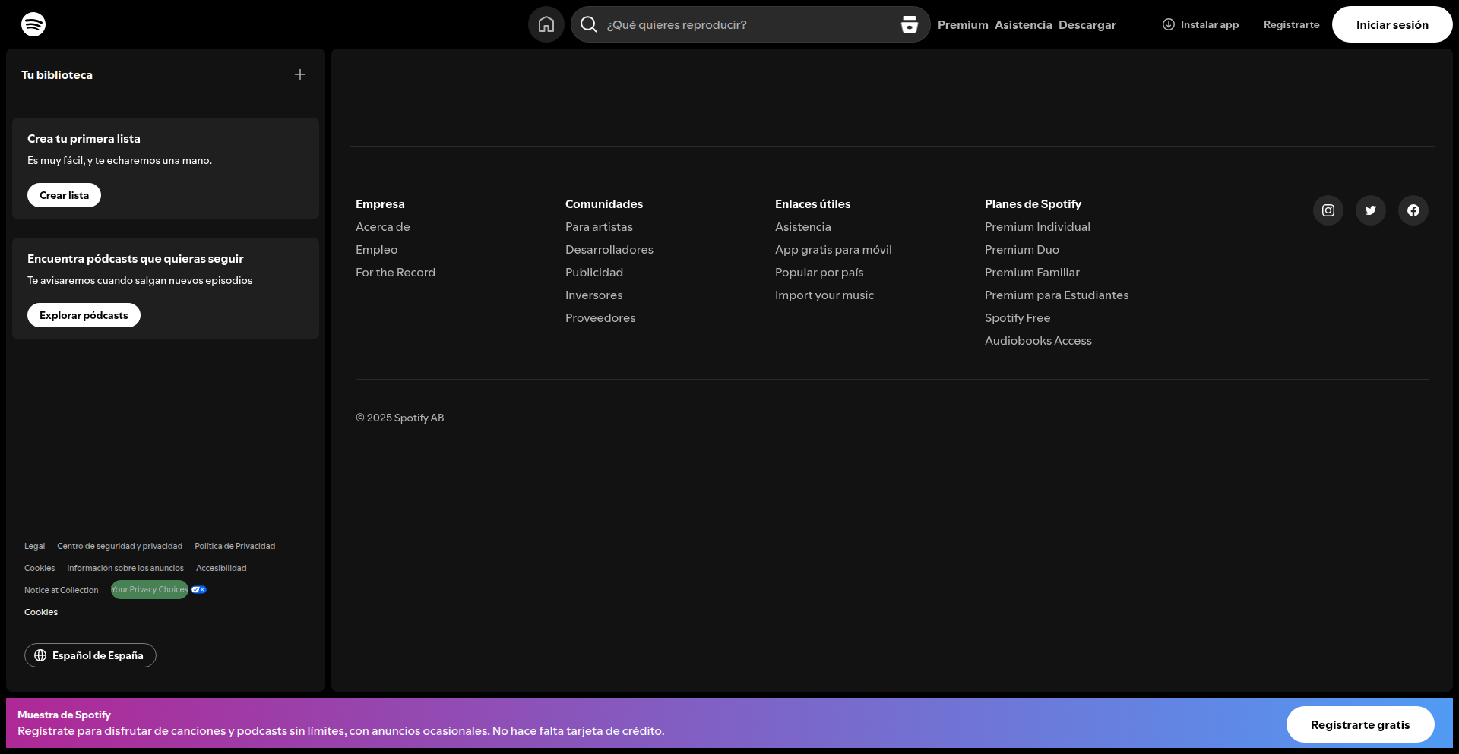Open Spotify's Facebook page icon
The width and height of the screenshot is (1459, 754).
click(1413, 210)
